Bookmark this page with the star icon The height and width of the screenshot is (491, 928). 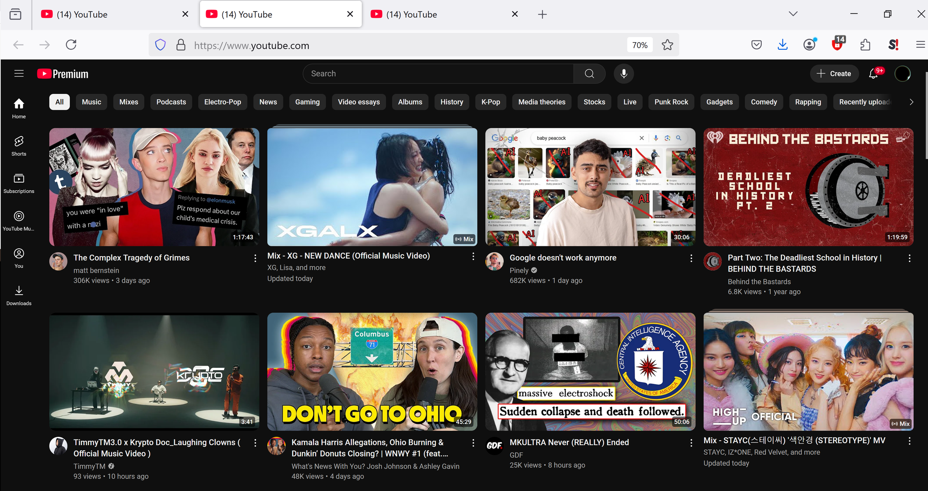click(x=667, y=45)
